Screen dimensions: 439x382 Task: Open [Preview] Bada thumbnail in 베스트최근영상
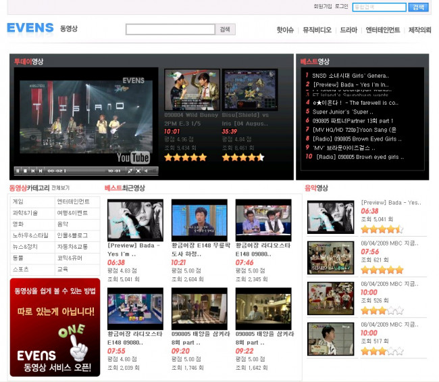(x=135, y=220)
